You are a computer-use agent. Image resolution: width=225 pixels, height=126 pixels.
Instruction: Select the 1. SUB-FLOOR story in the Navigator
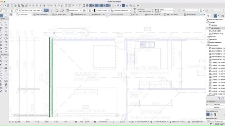(x=215, y=31)
